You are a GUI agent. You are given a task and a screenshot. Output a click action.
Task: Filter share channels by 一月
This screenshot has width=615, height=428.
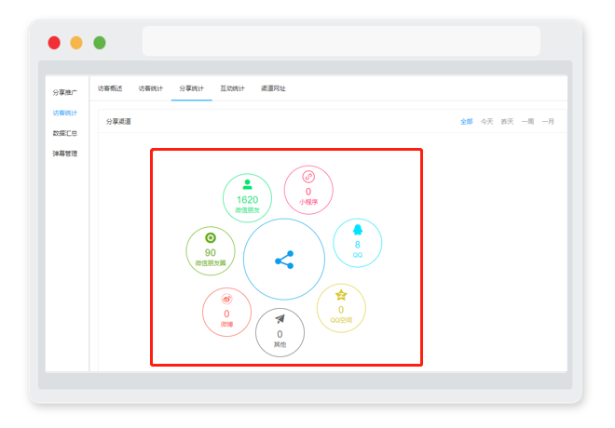pos(548,121)
